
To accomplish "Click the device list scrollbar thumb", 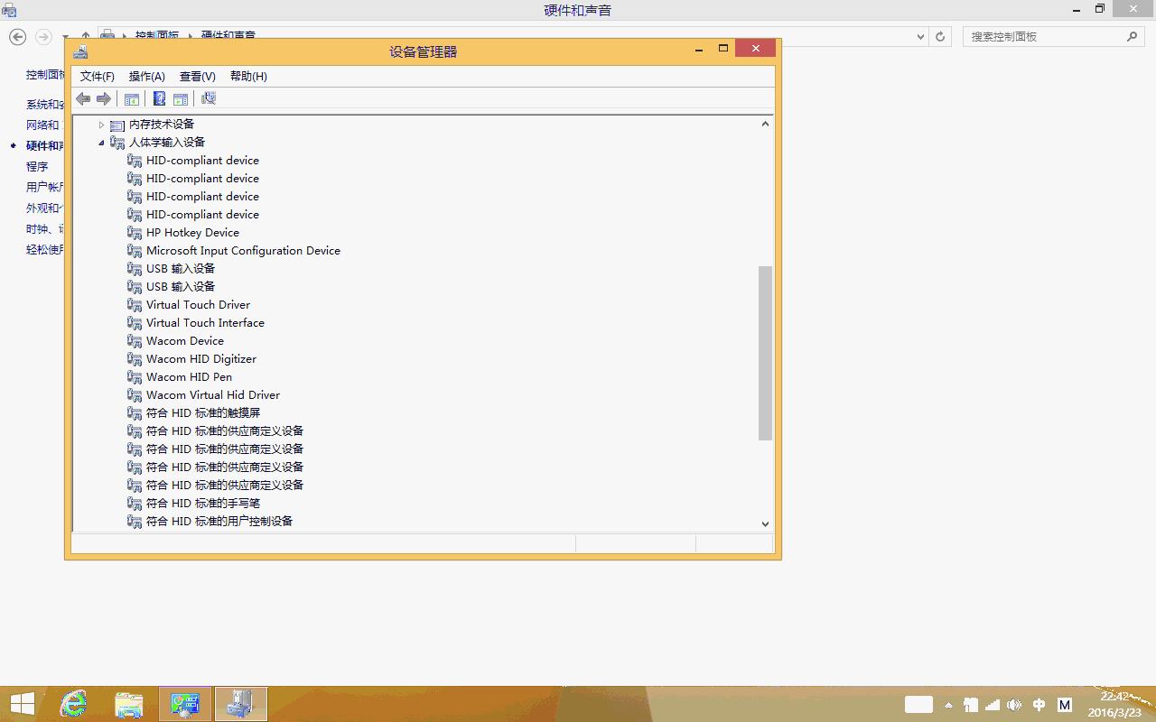I will pos(765,353).
